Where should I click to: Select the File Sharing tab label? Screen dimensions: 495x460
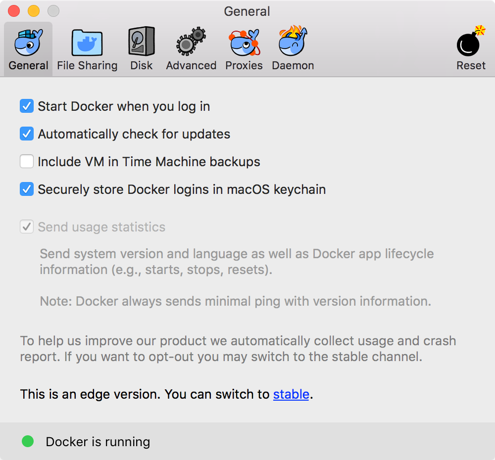point(87,66)
